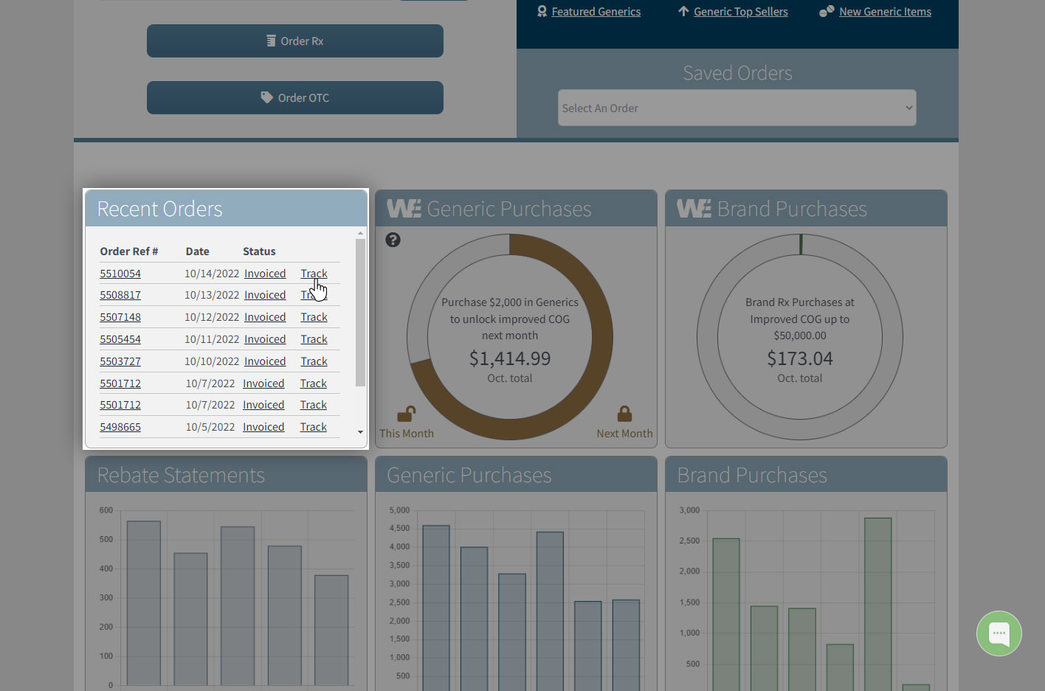Click Invoiced status for order 5508817
This screenshot has height=691, width=1045.
click(x=265, y=295)
